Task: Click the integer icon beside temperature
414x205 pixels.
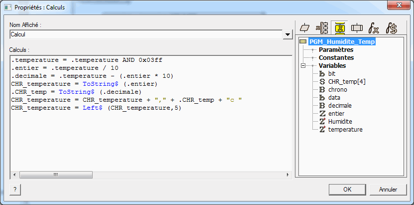Action: click(322, 130)
